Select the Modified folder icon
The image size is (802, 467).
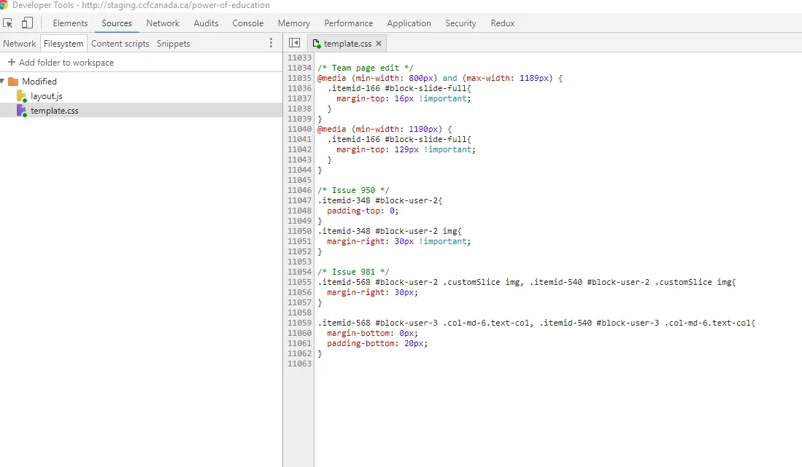pyautogui.click(x=13, y=82)
